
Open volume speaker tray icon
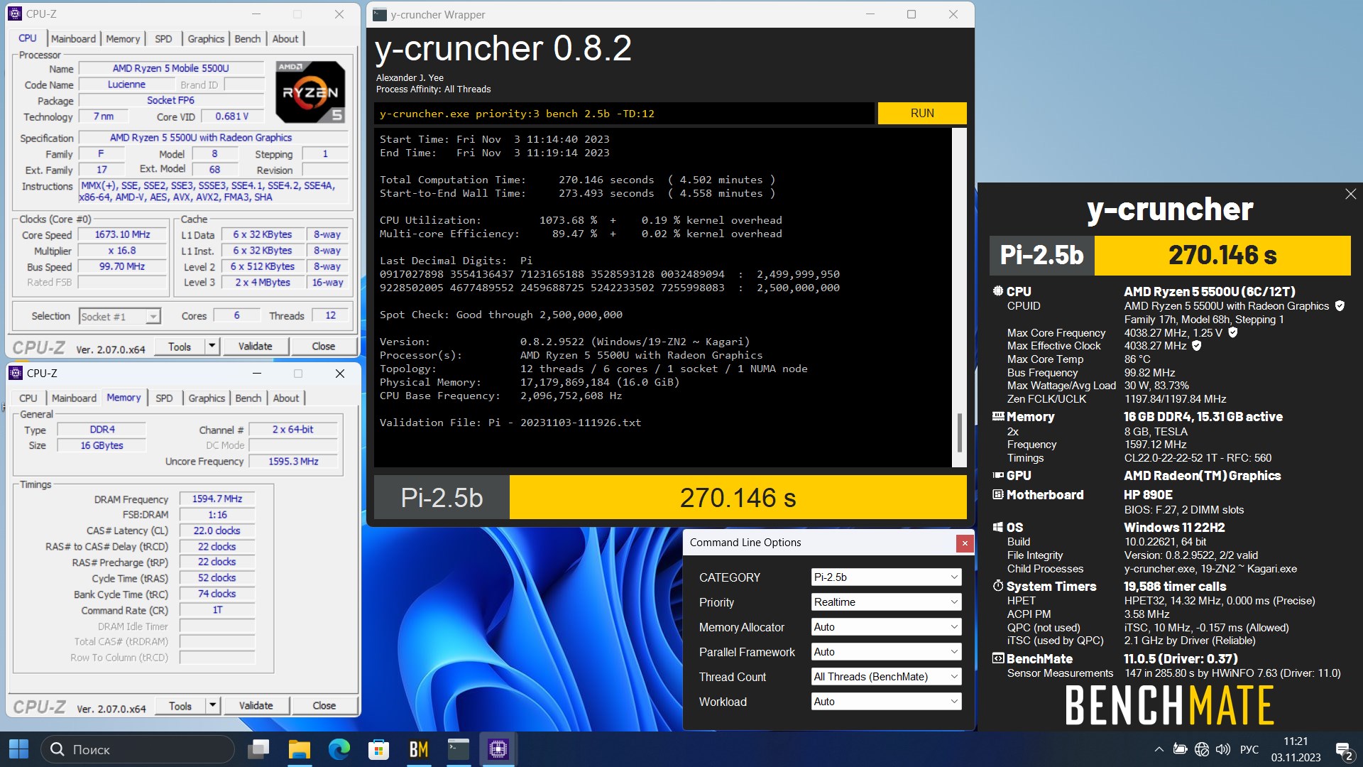[x=1222, y=749]
